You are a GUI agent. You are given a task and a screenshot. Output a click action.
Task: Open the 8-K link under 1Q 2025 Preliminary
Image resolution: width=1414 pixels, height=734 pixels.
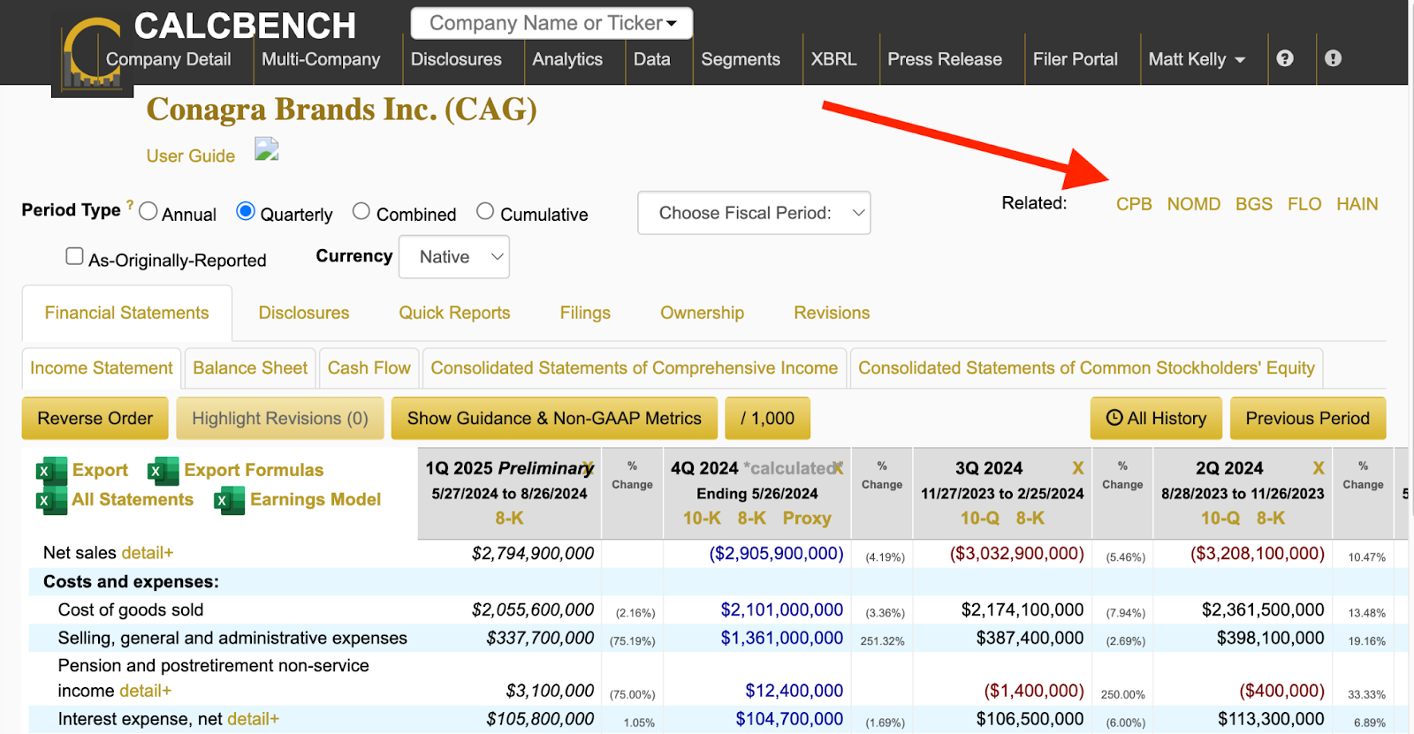[509, 518]
